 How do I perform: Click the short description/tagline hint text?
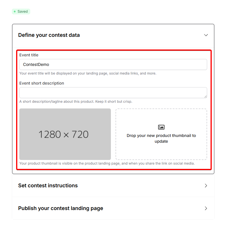[76, 102]
